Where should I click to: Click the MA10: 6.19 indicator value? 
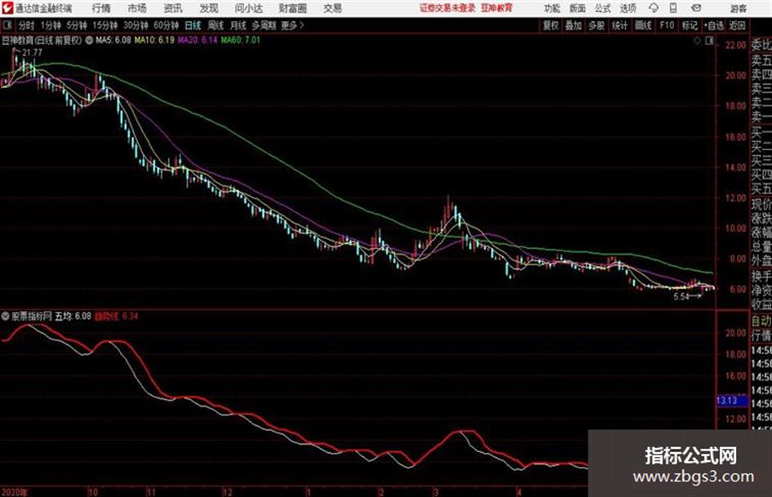coord(154,40)
